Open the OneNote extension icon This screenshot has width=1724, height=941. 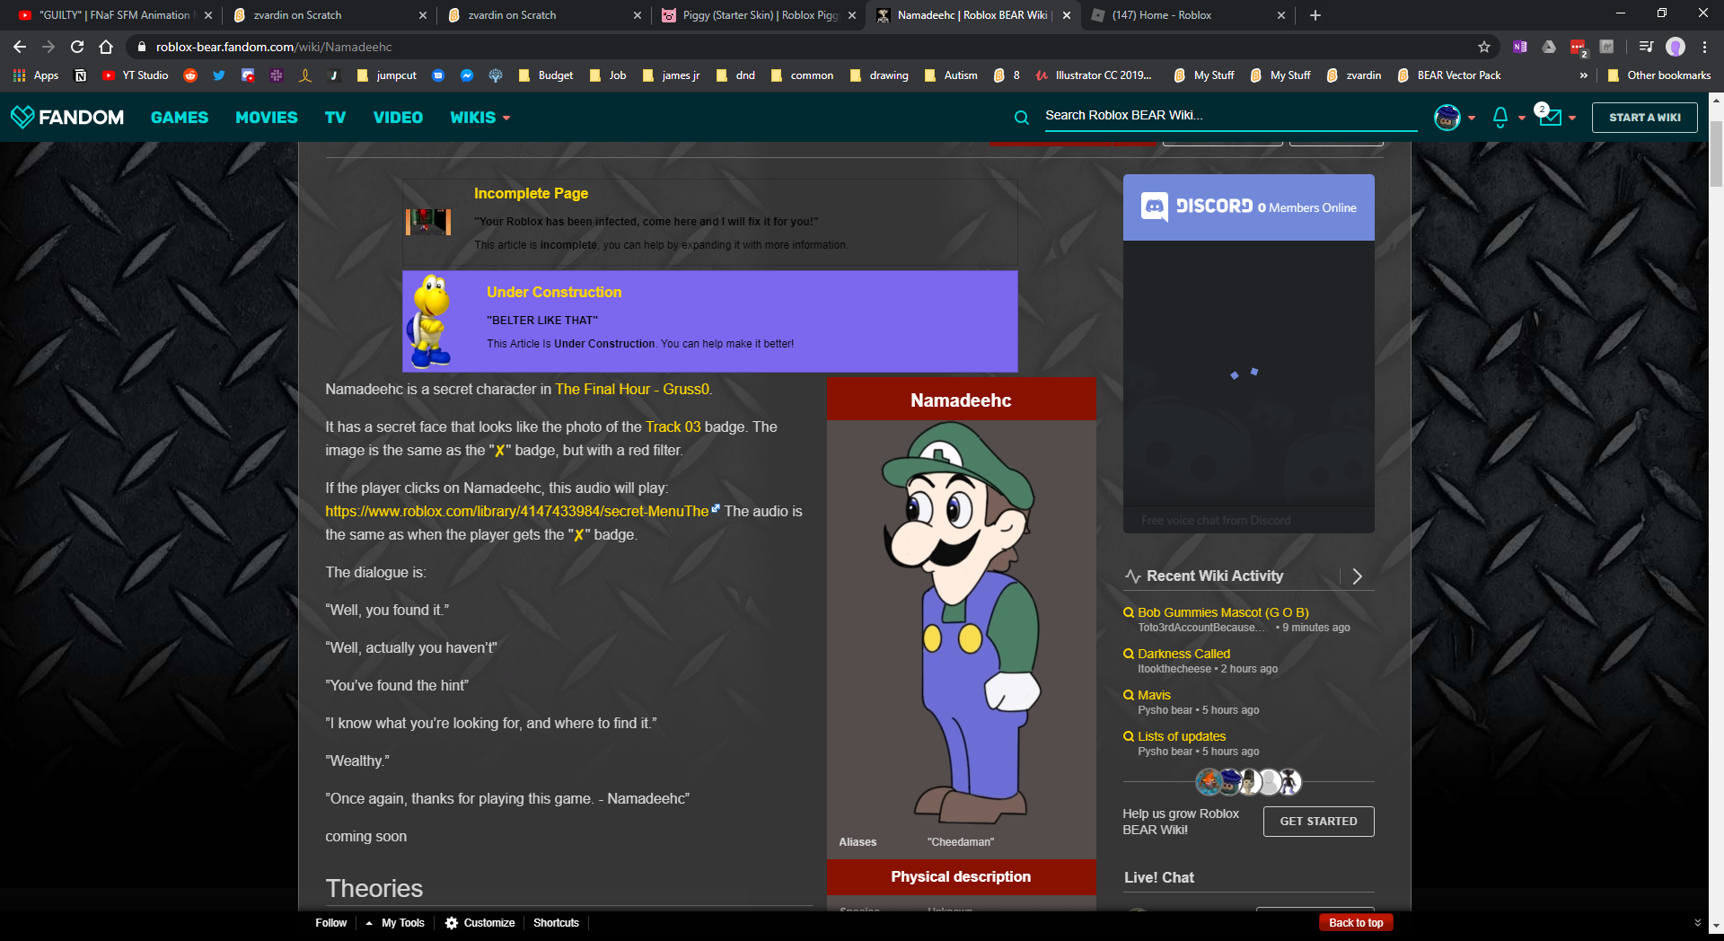[x=1520, y=47]
